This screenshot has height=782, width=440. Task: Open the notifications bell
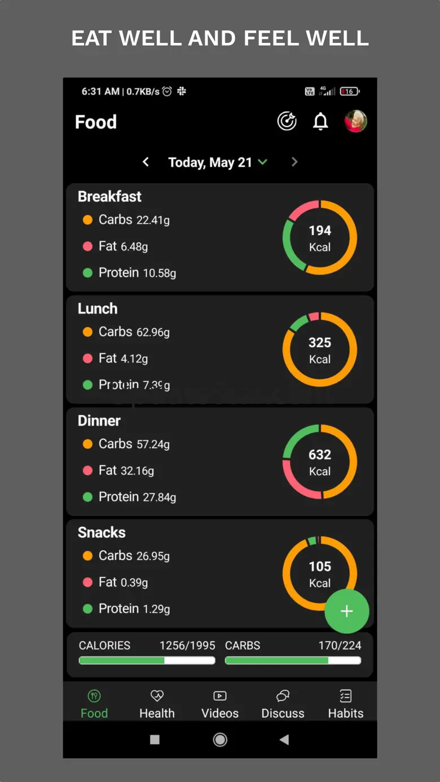click(x=320, y=121)
